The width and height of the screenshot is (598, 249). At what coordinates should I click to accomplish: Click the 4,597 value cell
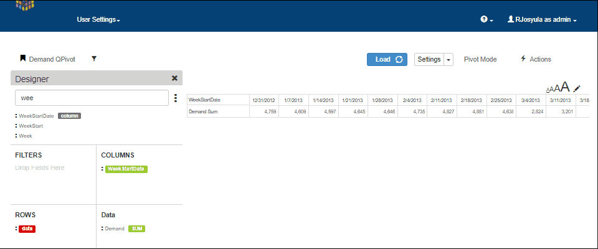point(323,111)
